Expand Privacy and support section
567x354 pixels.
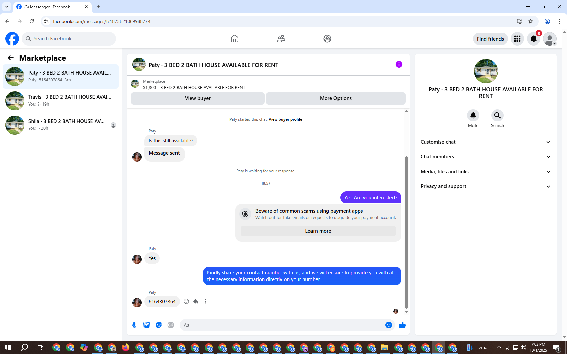486,186
